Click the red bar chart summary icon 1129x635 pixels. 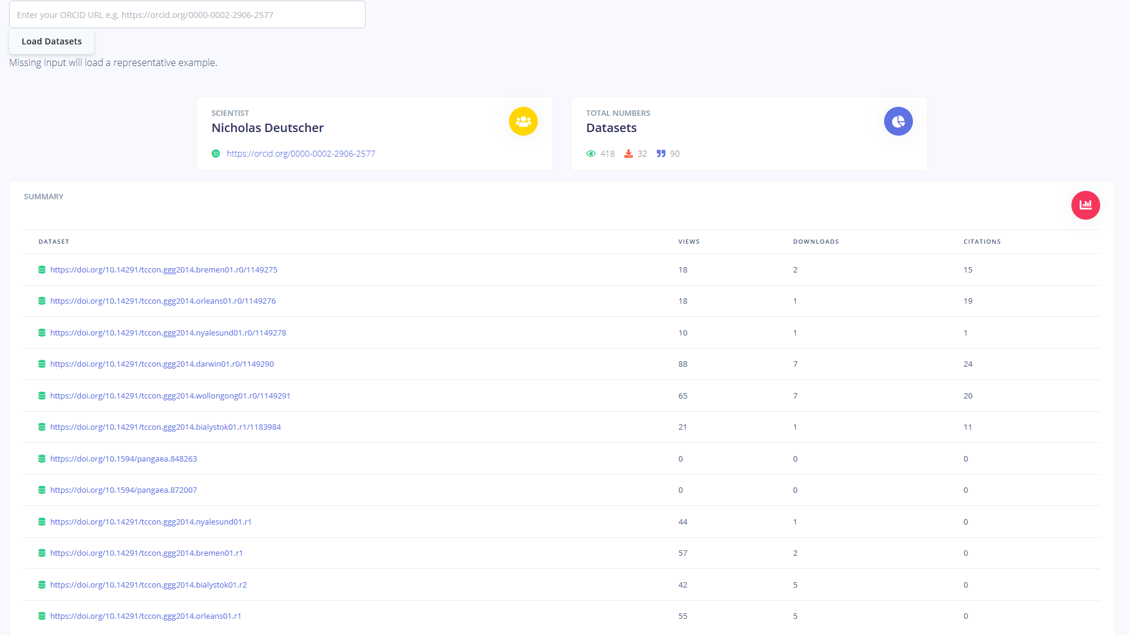pos(1085,205)
